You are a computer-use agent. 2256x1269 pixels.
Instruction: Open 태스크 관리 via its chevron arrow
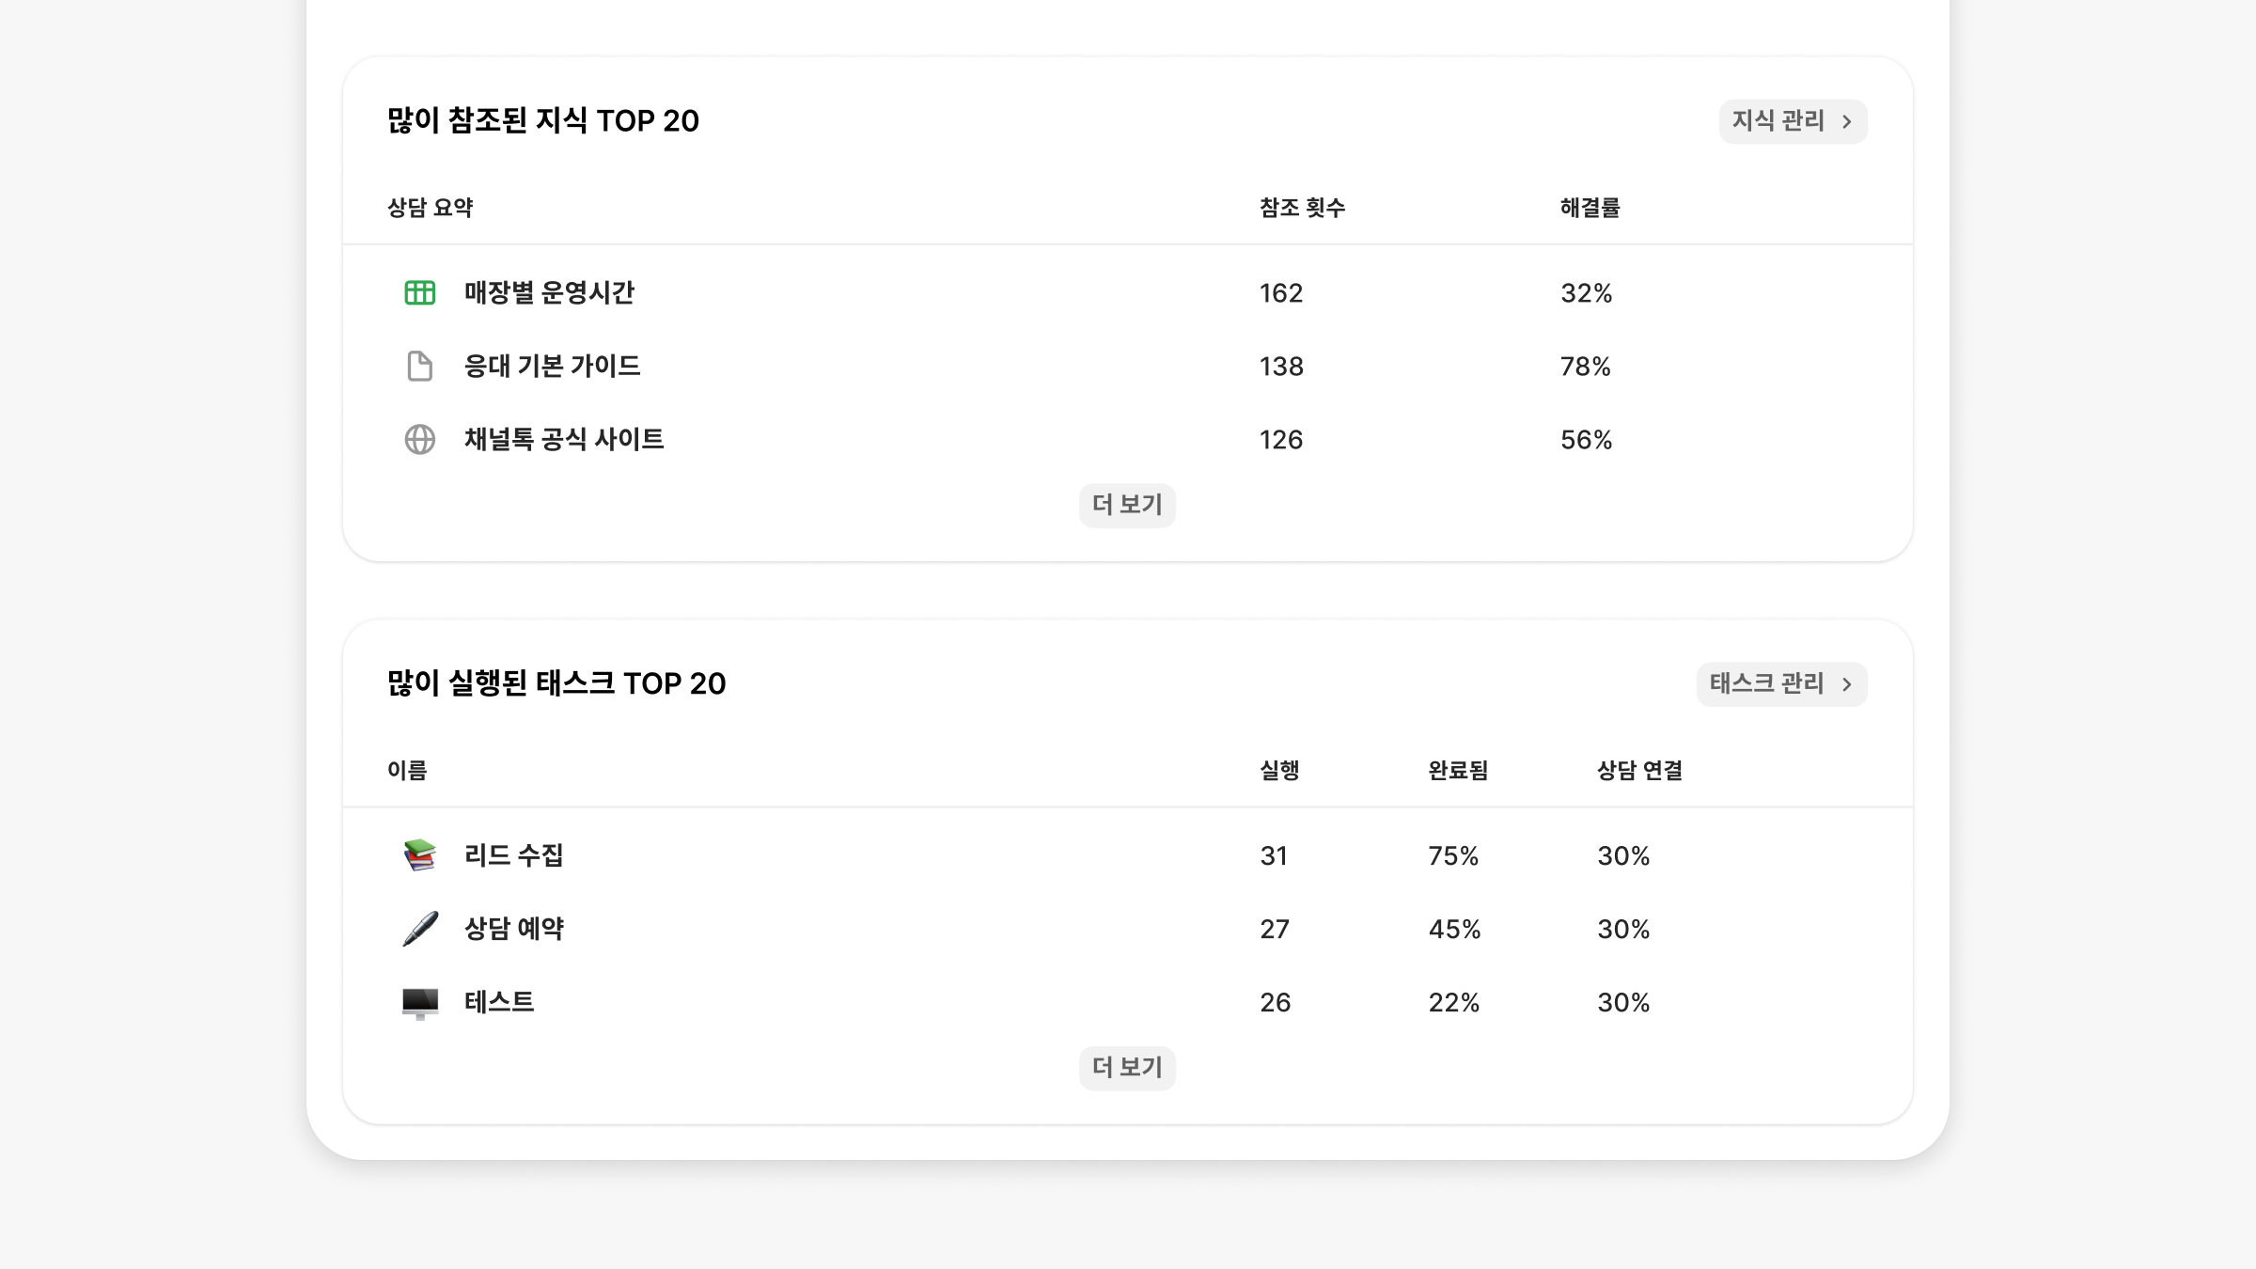click(1847, 684)
